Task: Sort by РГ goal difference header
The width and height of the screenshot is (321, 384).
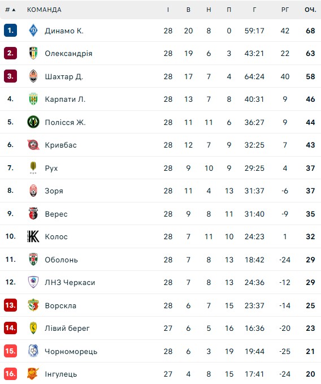Action: (x=285, y=10)
